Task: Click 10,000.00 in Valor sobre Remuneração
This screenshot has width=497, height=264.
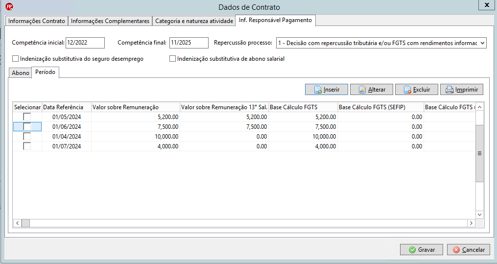Action: [136, 137]
